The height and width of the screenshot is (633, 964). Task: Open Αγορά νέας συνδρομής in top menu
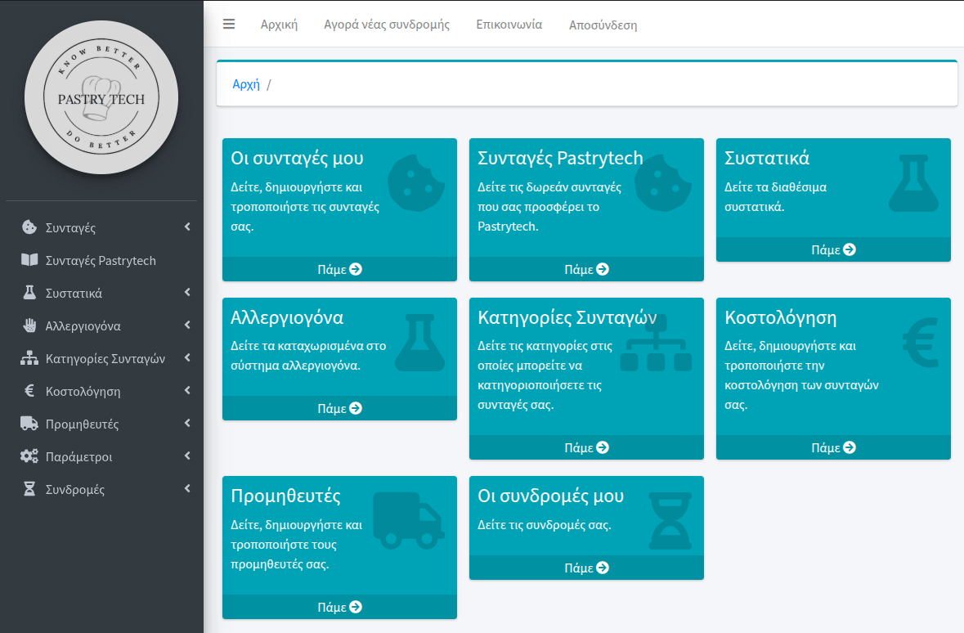click(x=387, y=25)
